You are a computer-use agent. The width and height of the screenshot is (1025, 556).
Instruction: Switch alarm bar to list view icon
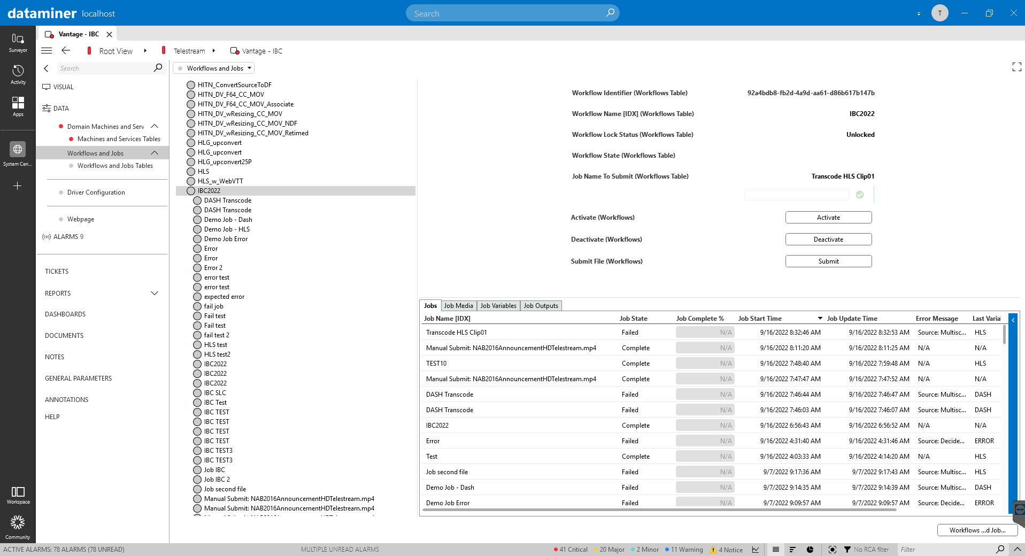tap(775, 550)
